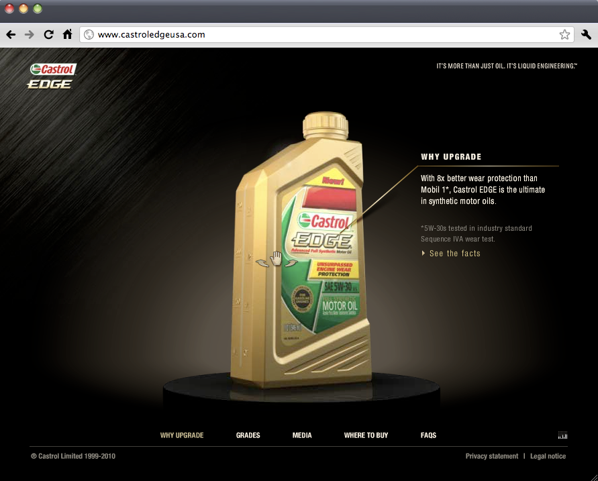Go to the MEDIA section

[302, 435]
